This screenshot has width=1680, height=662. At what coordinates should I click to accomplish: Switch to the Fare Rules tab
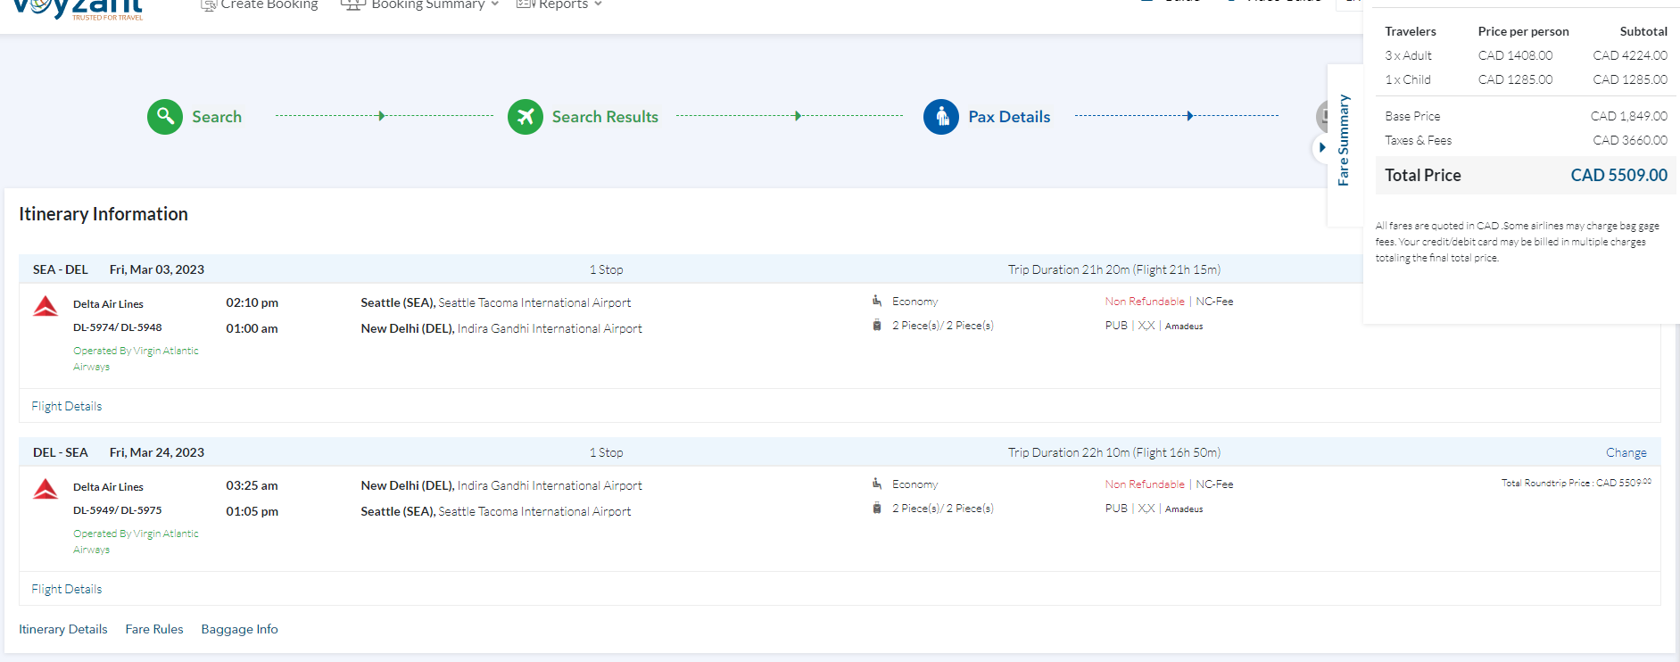pos(154,629)
